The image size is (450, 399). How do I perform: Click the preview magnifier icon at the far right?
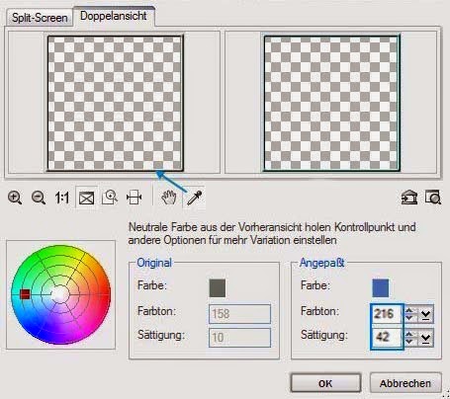click(x=433, y=198)
